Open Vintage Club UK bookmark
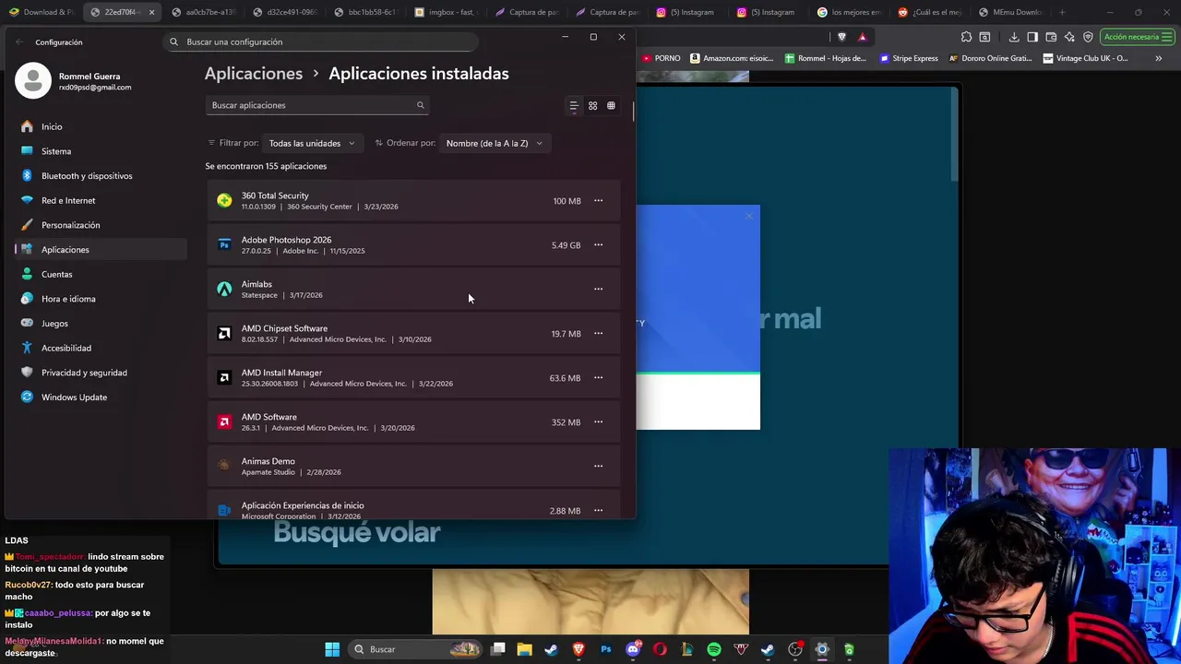The height and width of the screenshot is (664, 1181). [x=1085, y=58]
